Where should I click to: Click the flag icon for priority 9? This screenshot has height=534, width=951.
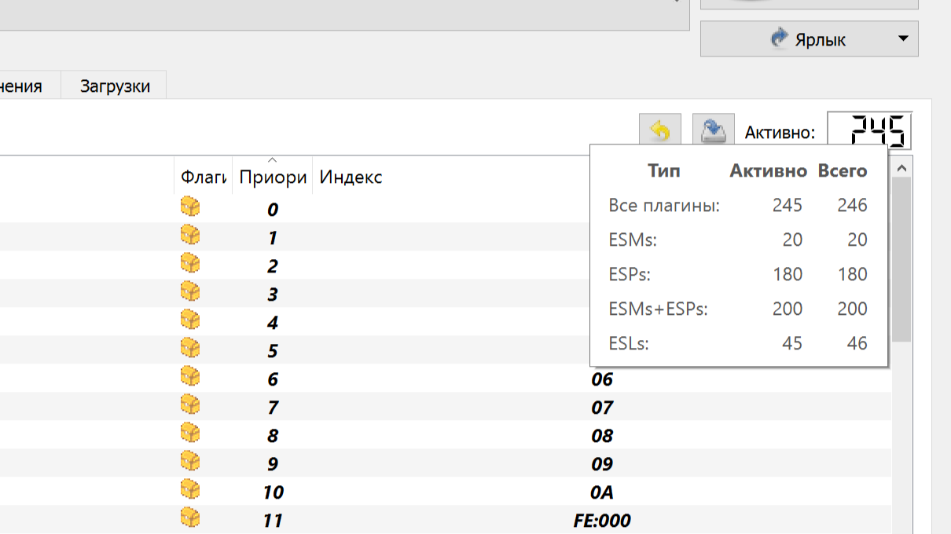[189, 463]
